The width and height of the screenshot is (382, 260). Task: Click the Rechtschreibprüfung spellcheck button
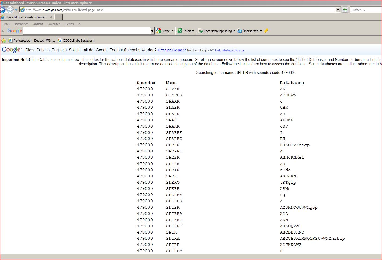point(215,31)
